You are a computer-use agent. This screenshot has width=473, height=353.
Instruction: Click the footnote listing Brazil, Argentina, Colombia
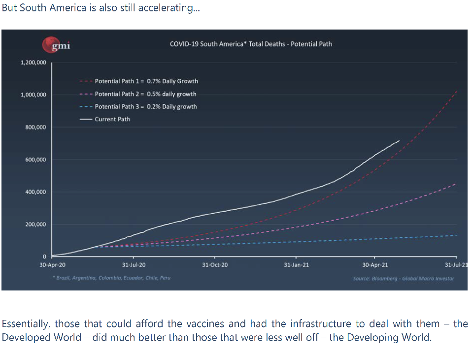pyautogui.click(x=113, y=278)
